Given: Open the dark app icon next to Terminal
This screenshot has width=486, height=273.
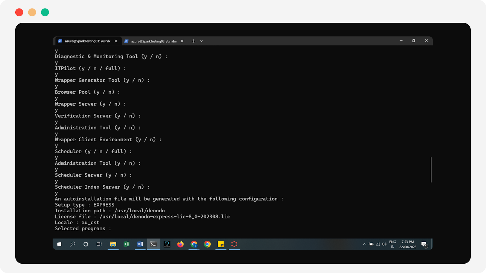Looking at the screenshot, I should point(167,244).
